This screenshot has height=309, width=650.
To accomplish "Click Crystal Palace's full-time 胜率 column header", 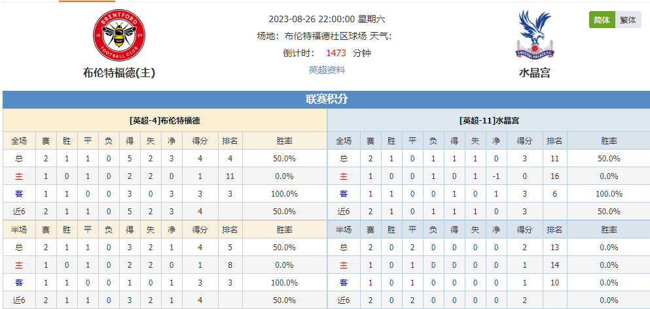I will [x=609, y=141].
